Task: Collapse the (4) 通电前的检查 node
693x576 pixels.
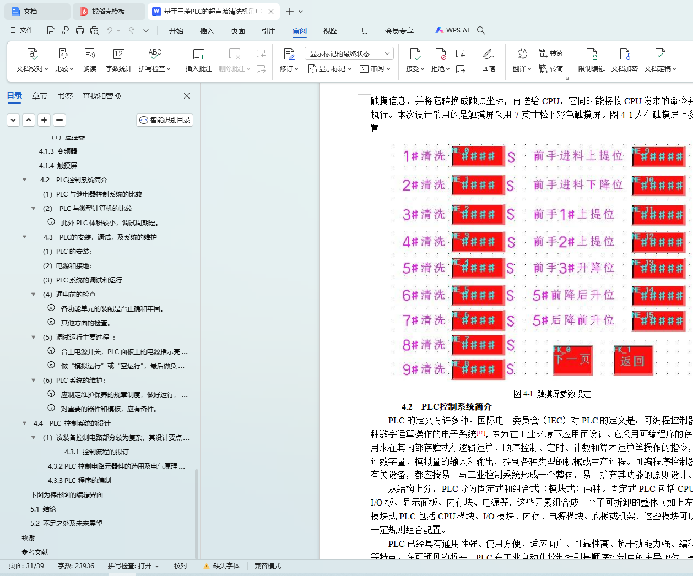Action: 34,295
